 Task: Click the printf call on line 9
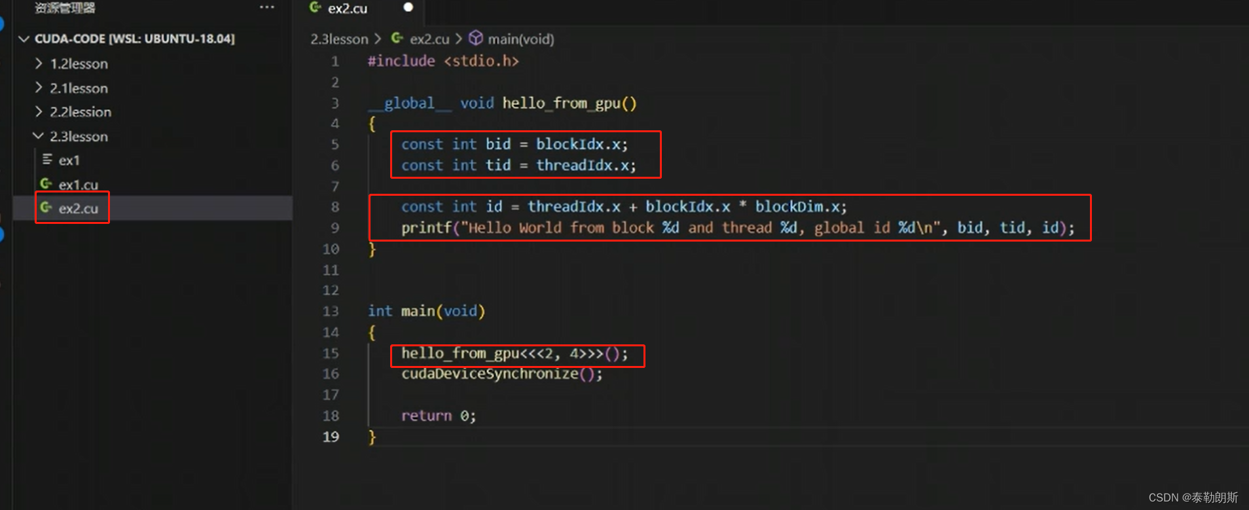pyautogui.click(x=738, y=228)
